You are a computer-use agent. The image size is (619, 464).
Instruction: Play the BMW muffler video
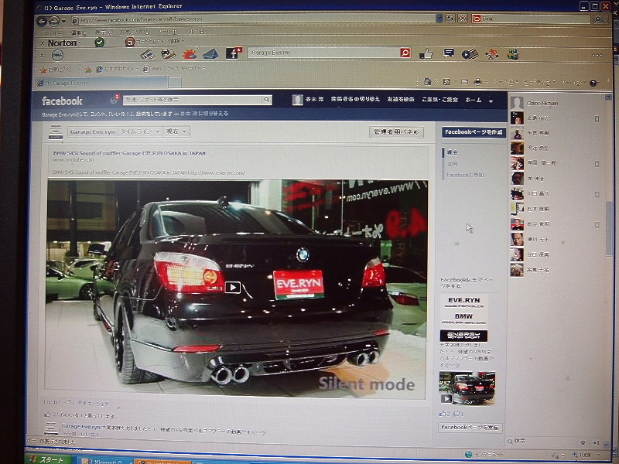coord(232,287)
